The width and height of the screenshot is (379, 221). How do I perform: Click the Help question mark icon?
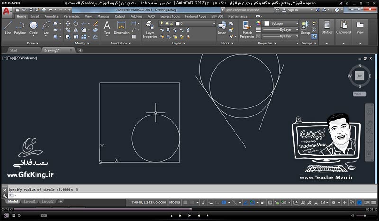point(337,10)
